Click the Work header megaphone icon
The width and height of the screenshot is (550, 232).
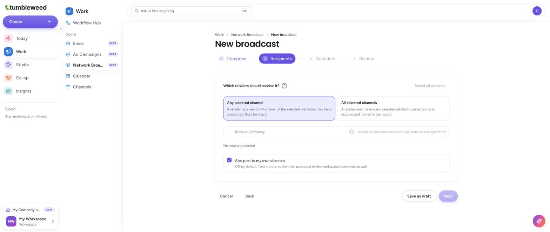click(x=69, y=11)
